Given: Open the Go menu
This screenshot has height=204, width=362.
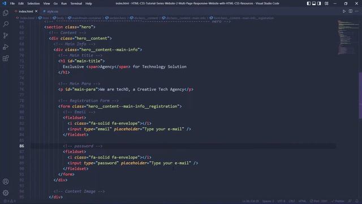Looking at the screenshot, I should (x=55, y=3).
